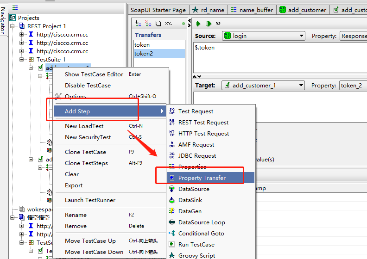This screenshot has width=367, height=259.
Task: Collapse the TestSuite 1 node
Action: coord(21,60)
